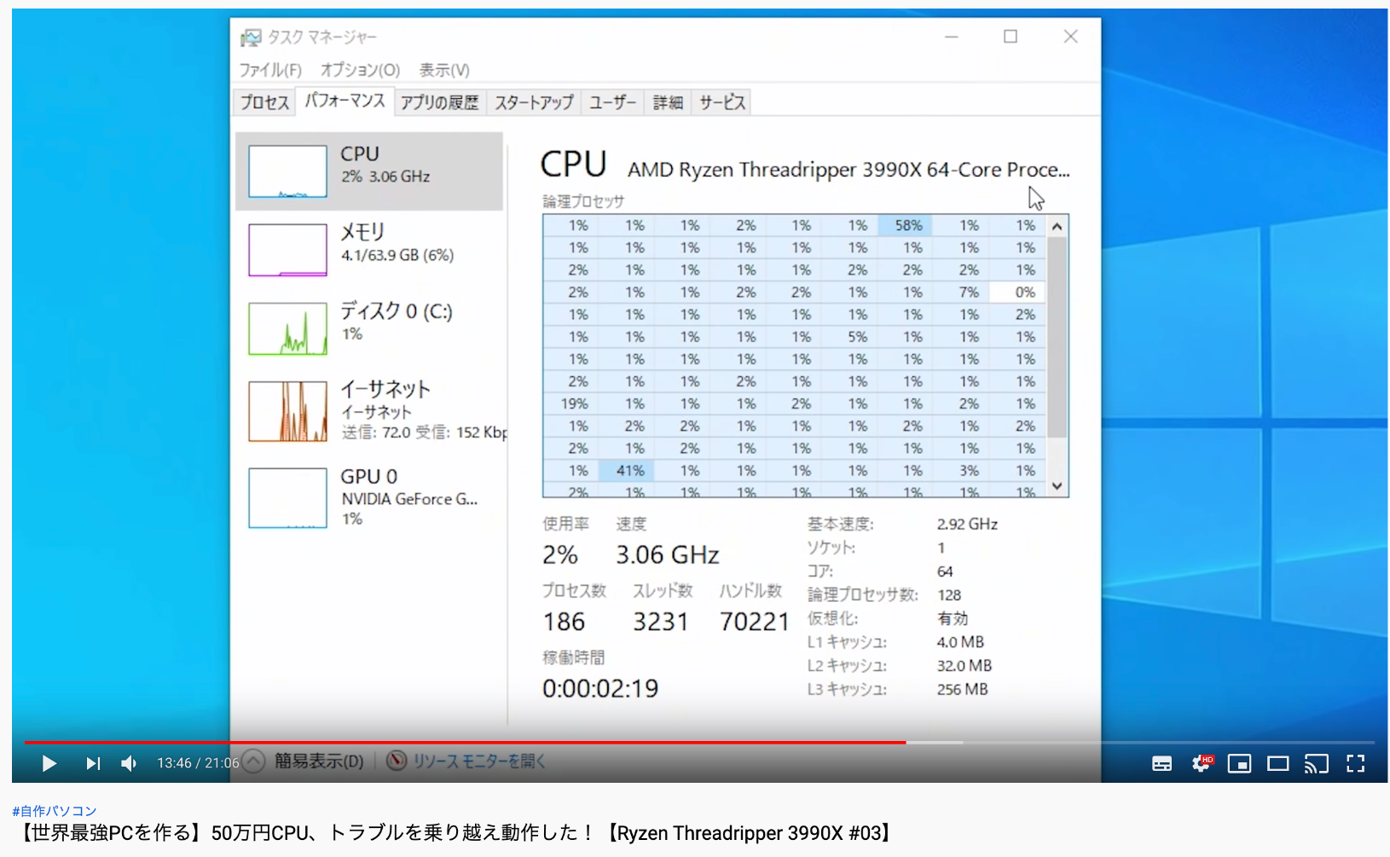Open the 表示(V) menu
The image size is (1390, 857).
[444, 70]
